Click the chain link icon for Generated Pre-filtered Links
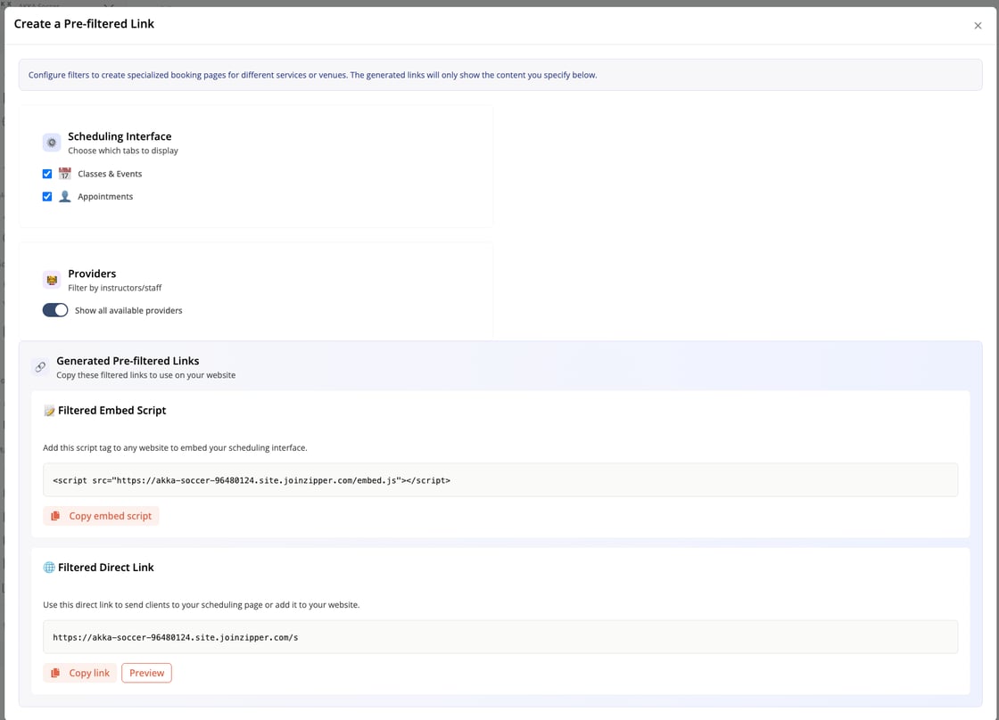 (39, 367)
